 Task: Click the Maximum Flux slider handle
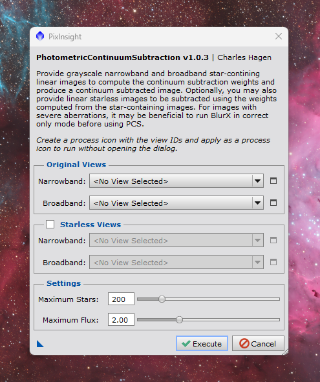coord(179,319)
